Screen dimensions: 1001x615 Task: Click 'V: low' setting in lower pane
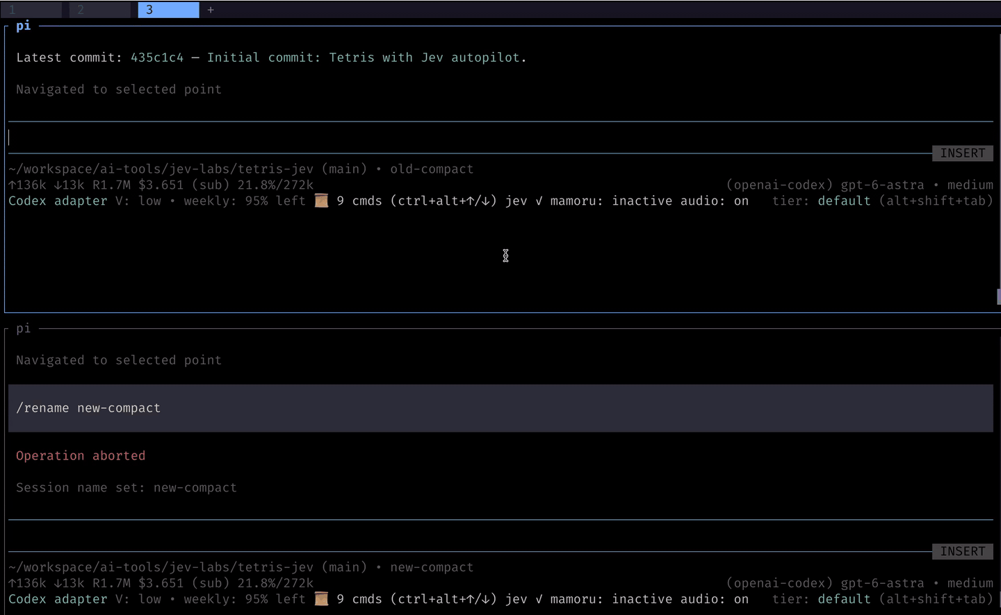point(138,600)
